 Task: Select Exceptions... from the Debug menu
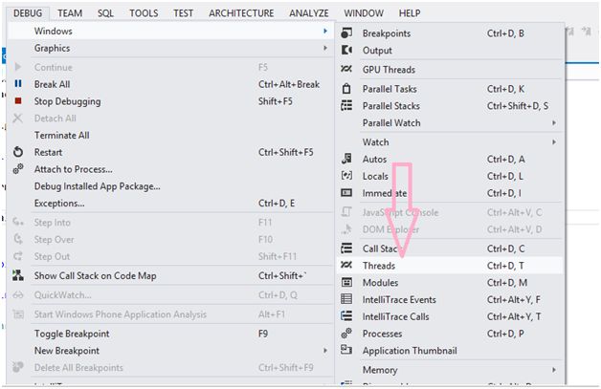pyautogui.click(x=59, y=204)
